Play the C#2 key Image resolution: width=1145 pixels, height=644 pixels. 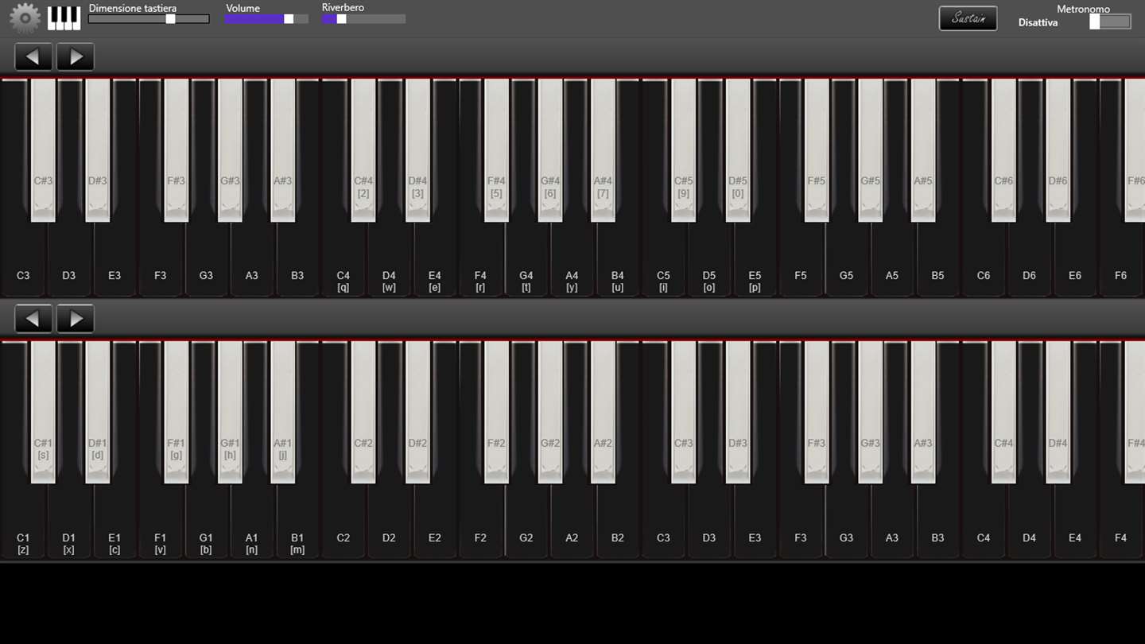click(363, 413)
